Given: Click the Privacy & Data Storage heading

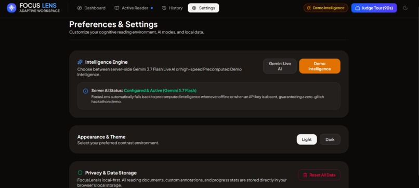Looking at the screenshot, I should 111,173.
